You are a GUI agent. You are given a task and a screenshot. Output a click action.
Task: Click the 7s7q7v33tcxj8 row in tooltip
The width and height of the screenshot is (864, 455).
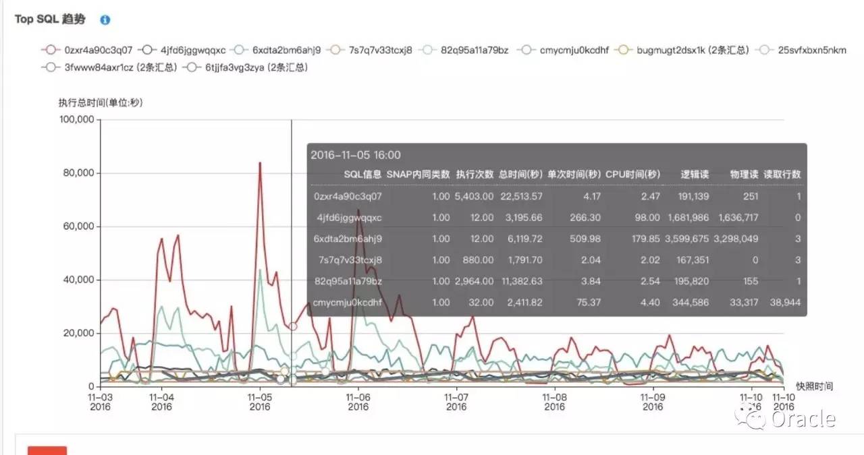tap(557, 260)
